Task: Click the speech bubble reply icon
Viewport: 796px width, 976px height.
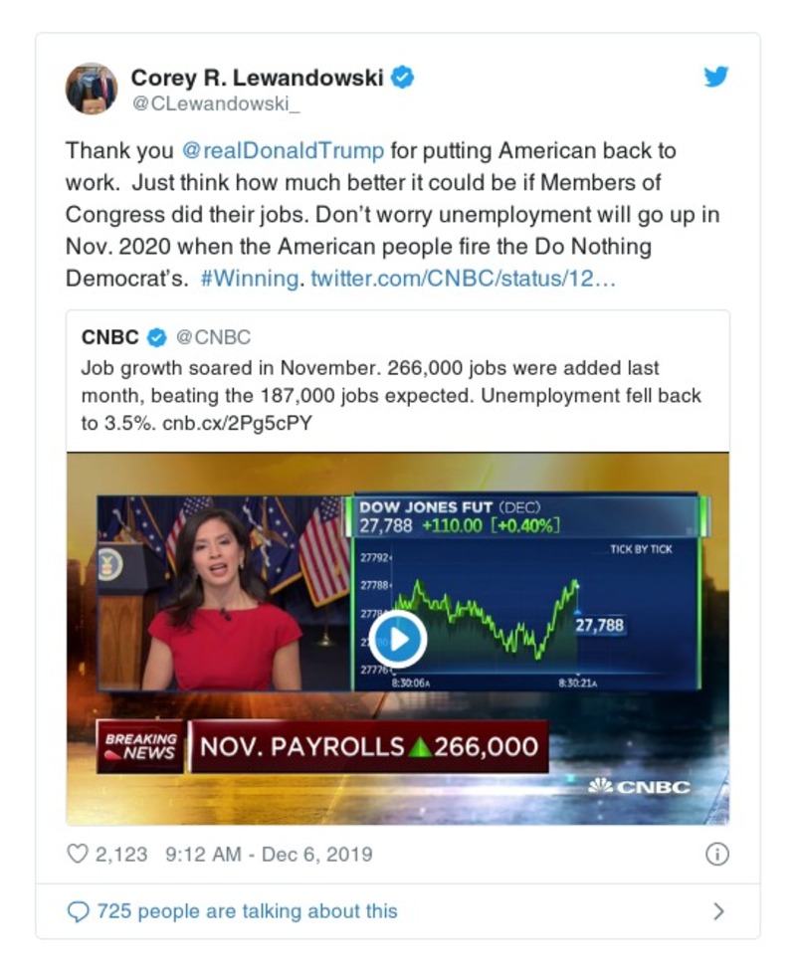Action: click(x=77, y=911)
